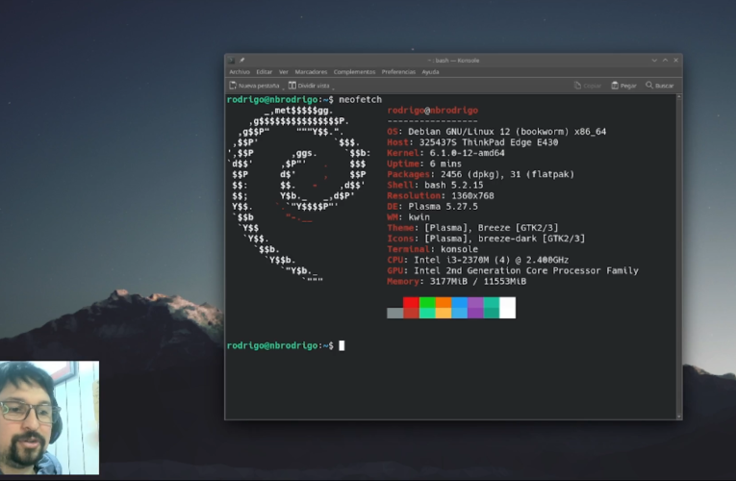This screenshot has height=481, width=736.
Task: Open the Ver menu
Action: click(x=284, y=72)
